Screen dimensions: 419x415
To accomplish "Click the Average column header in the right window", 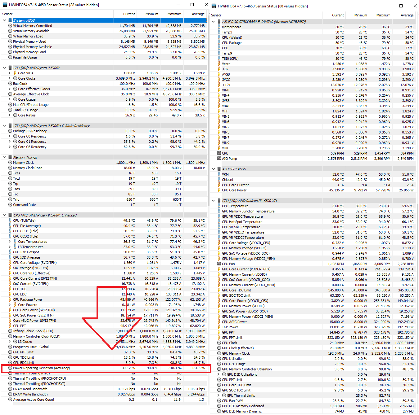I will 404,15.
